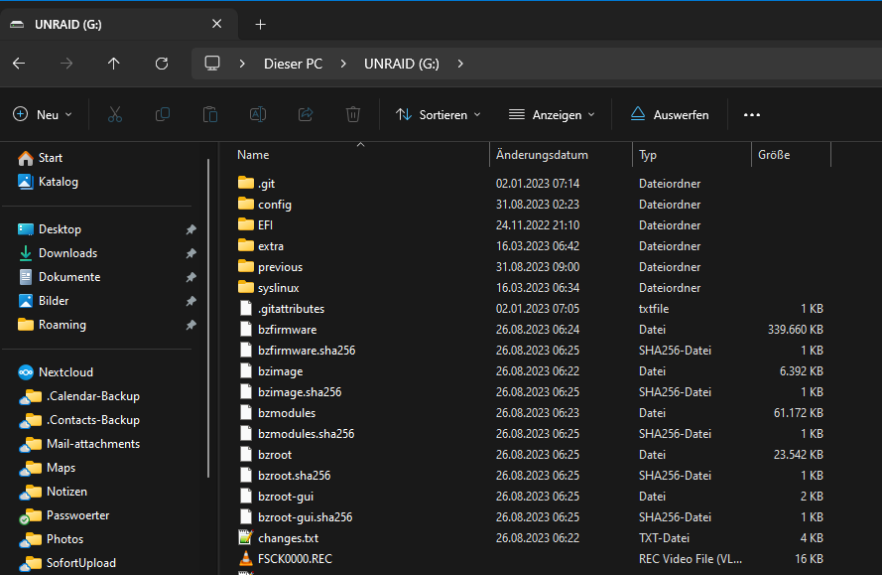Screen dimensions: 882x575
Task: Click the Rename icon in toolbar
Action: [258, 115]
